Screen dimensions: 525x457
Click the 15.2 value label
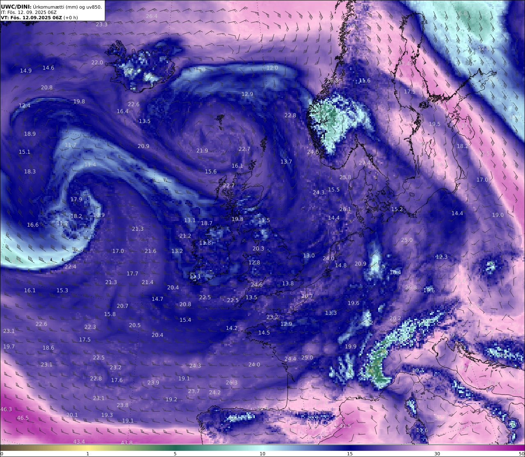coord(397,209)
